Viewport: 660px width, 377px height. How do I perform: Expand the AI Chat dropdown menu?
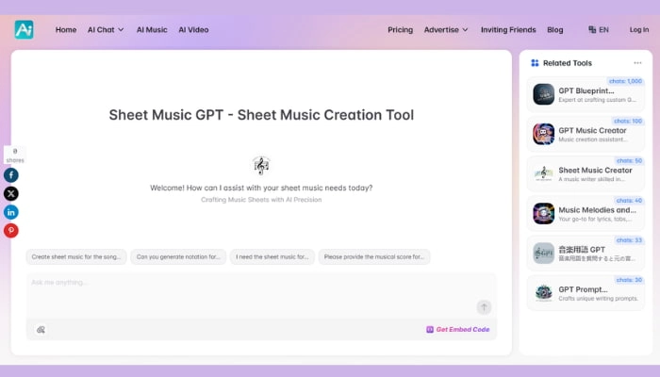106,30
